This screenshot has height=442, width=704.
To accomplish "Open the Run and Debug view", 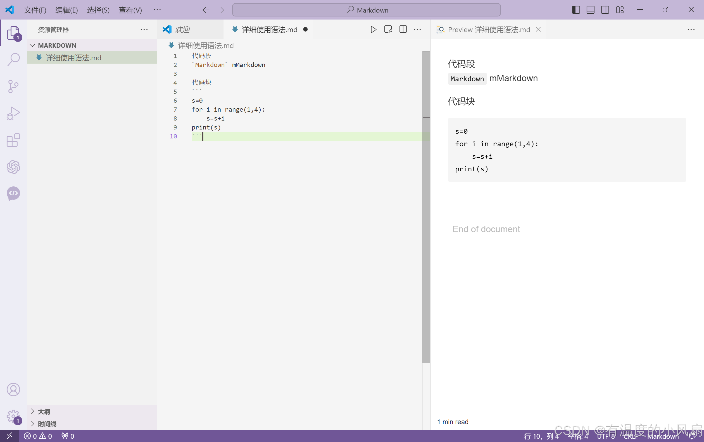I will point(13,113).
